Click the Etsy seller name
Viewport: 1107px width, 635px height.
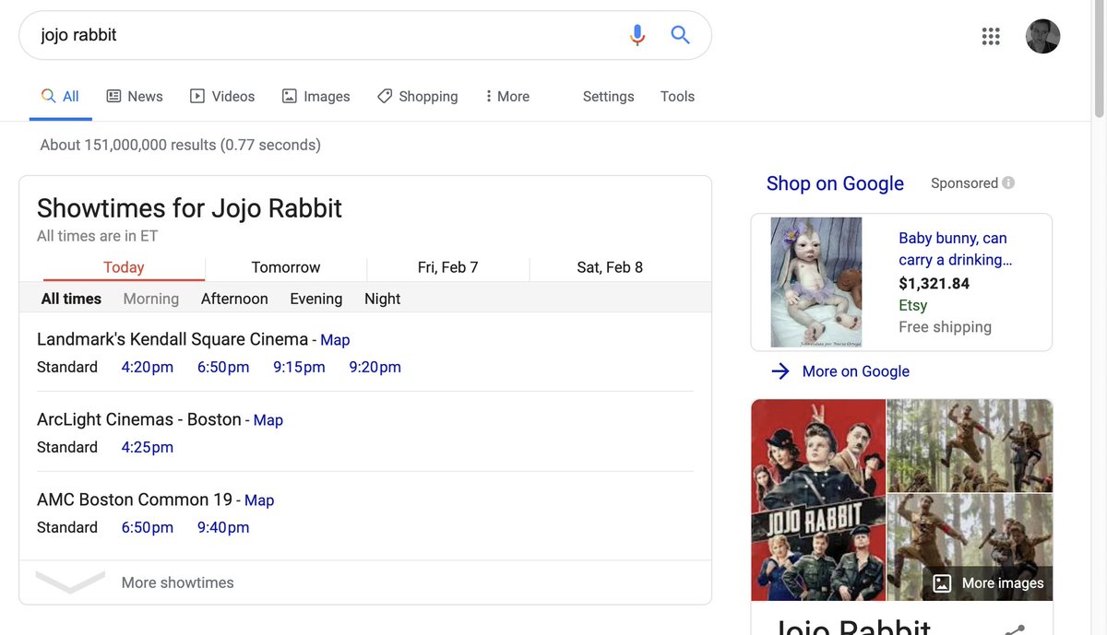click(913, 305)
